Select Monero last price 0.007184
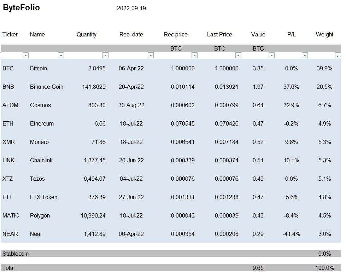346x278 pixels. (227, 142)
